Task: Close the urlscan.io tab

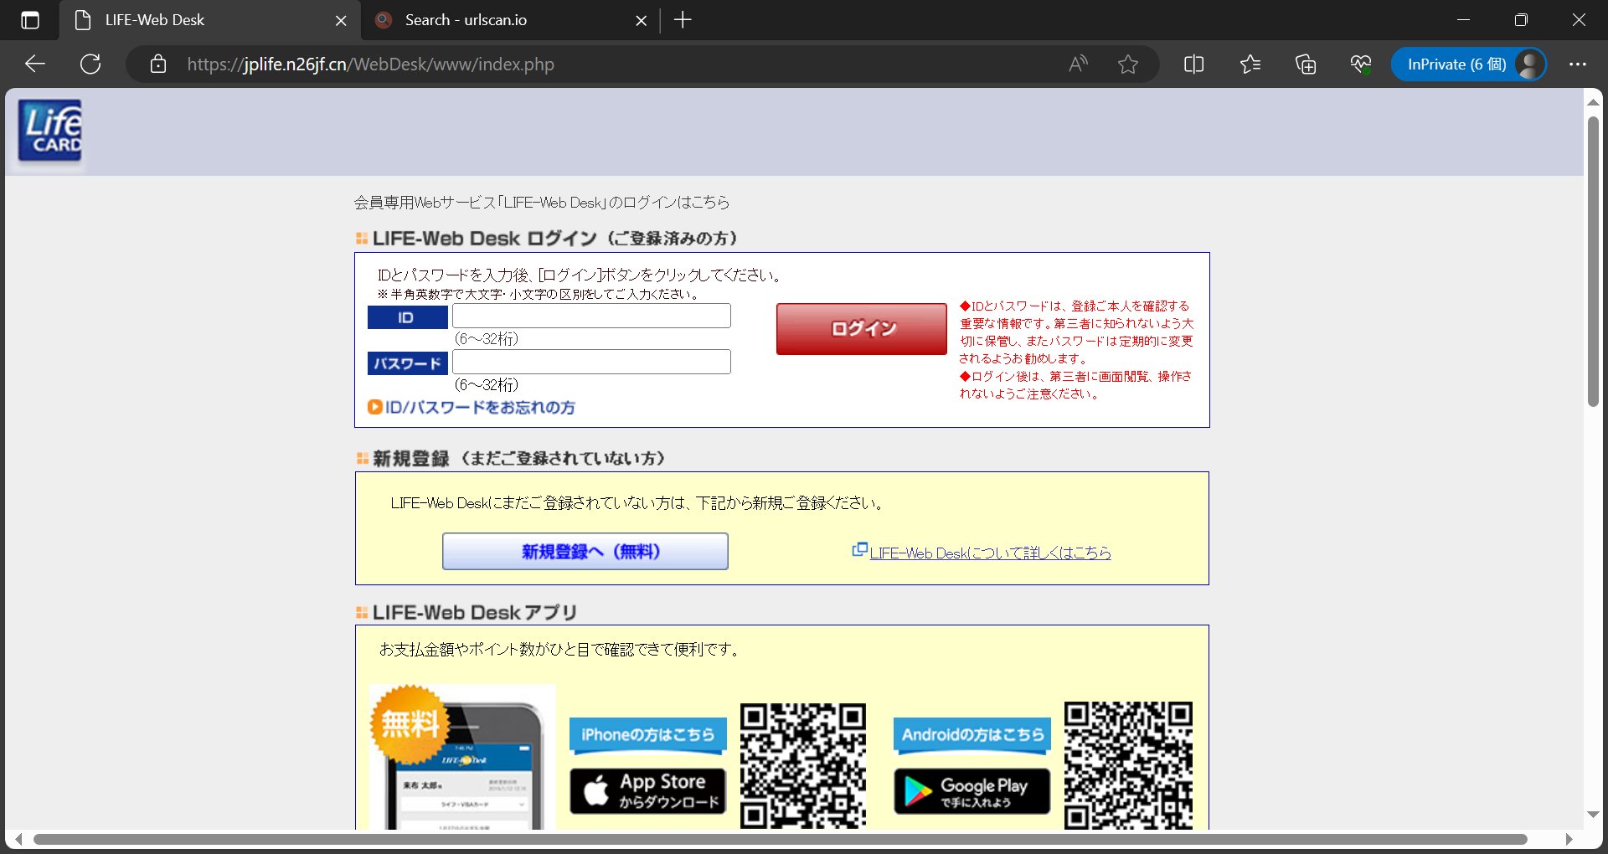Action: coord(641,20)
